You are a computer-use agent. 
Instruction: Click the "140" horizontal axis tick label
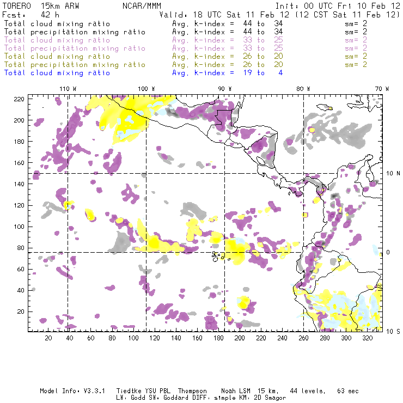point(176,338)
